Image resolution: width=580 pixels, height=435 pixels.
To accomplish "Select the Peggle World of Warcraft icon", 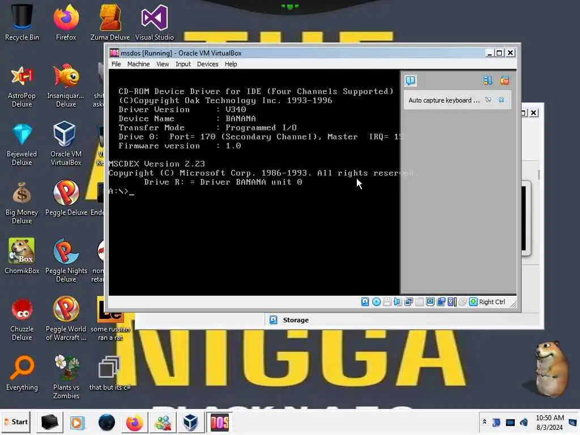I will tap(66, 319).
